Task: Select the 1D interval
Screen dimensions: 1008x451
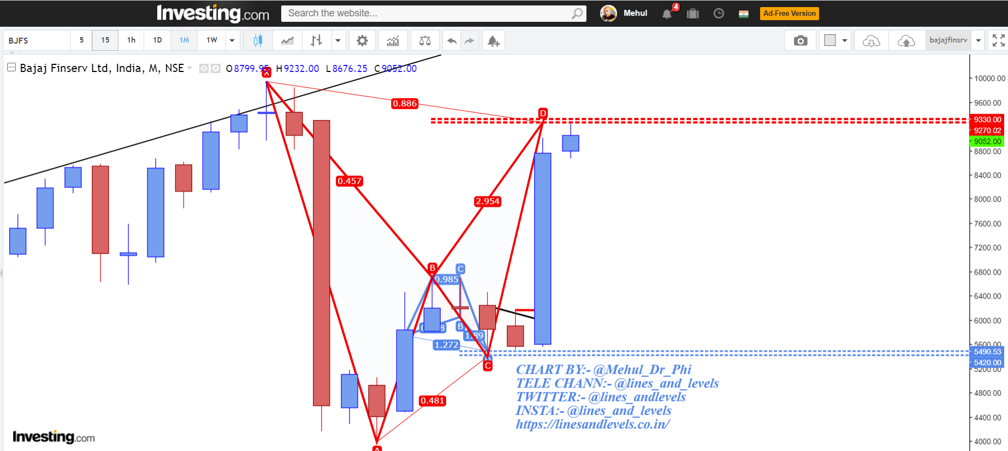Action: pyautogui.click(x=158, y=40)
